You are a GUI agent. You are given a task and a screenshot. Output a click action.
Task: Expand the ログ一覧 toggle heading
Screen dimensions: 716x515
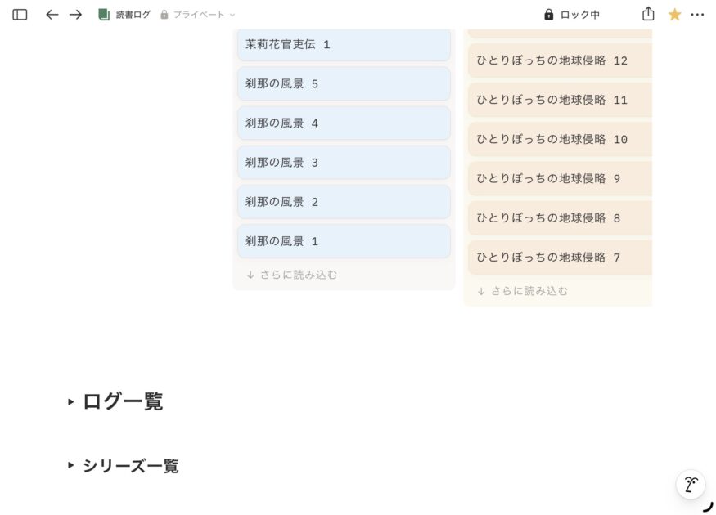pos(71,401)
